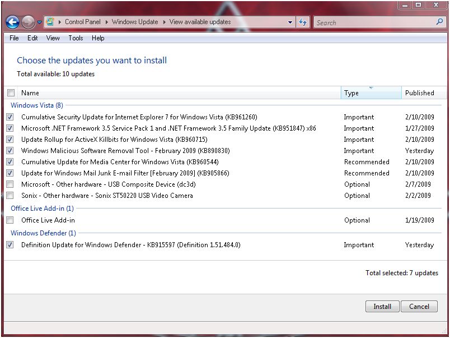Expand arrow before Control Panel breadcrumb
This screenshot has width=450, height=338.
[x=60, y=22]
